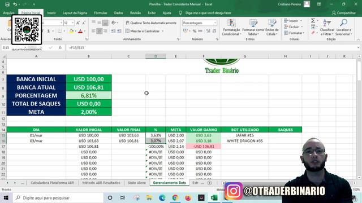The image size is (362, 203).
Task: Apply red font color A
Action: point(80,31)
